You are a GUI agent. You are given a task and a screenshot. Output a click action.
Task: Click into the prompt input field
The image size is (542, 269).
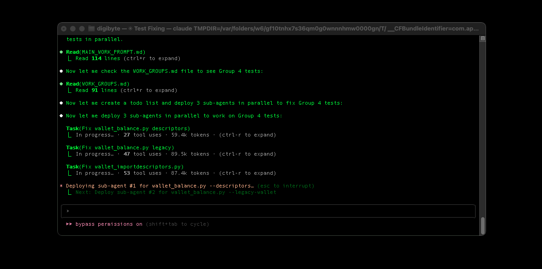point(268,211)
